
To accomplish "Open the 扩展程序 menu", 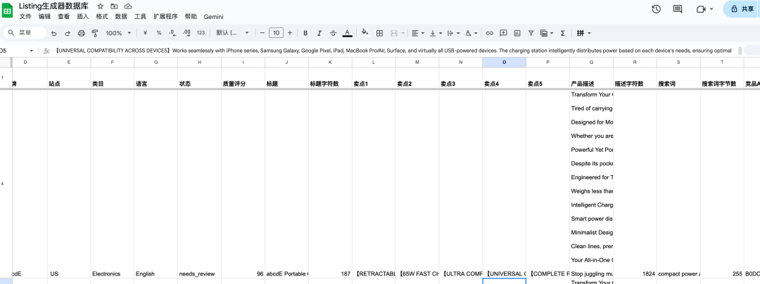I will tap(166, 16).
